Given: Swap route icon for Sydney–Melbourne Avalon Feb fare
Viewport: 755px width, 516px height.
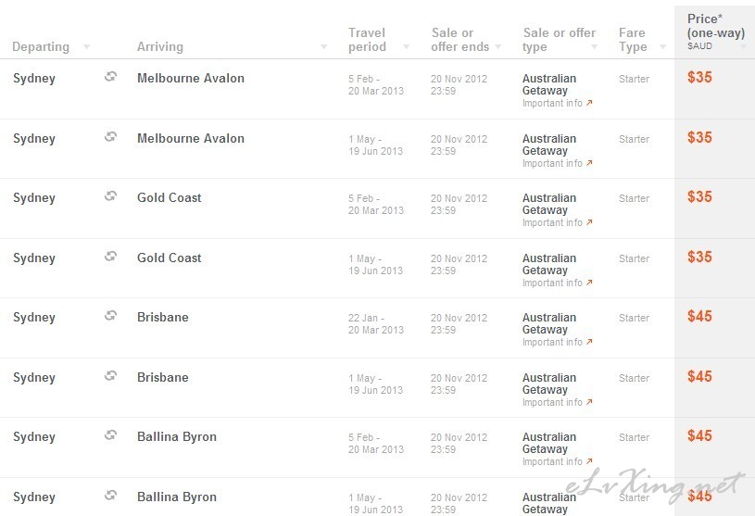Looking at the screenshot, I should (x=111, y=76).
